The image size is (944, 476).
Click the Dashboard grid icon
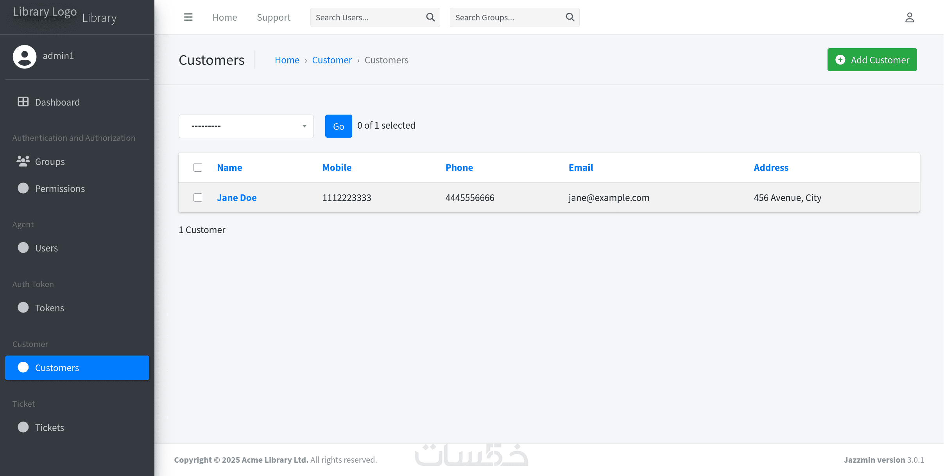coord(23,102)
